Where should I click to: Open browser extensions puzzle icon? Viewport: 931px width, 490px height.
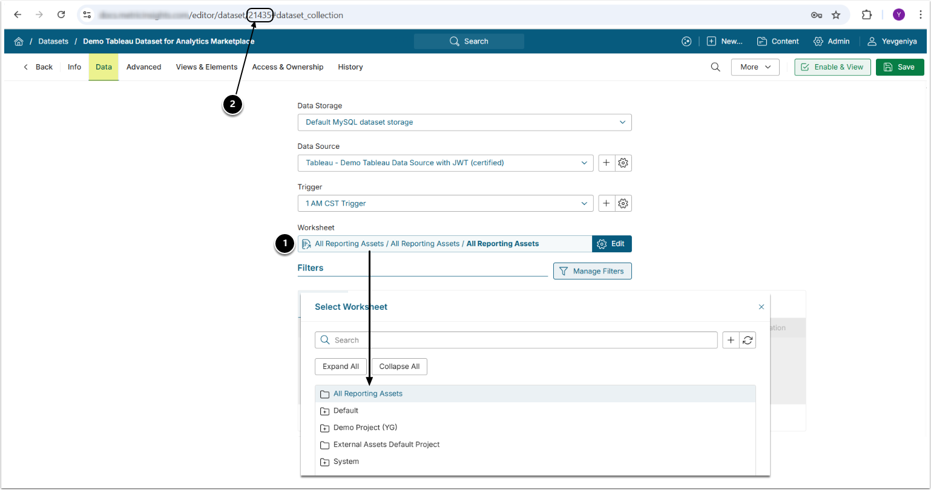pos(867,15)
